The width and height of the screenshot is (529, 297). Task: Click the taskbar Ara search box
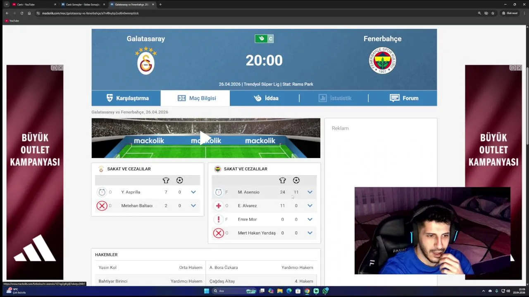coord(234,291)
